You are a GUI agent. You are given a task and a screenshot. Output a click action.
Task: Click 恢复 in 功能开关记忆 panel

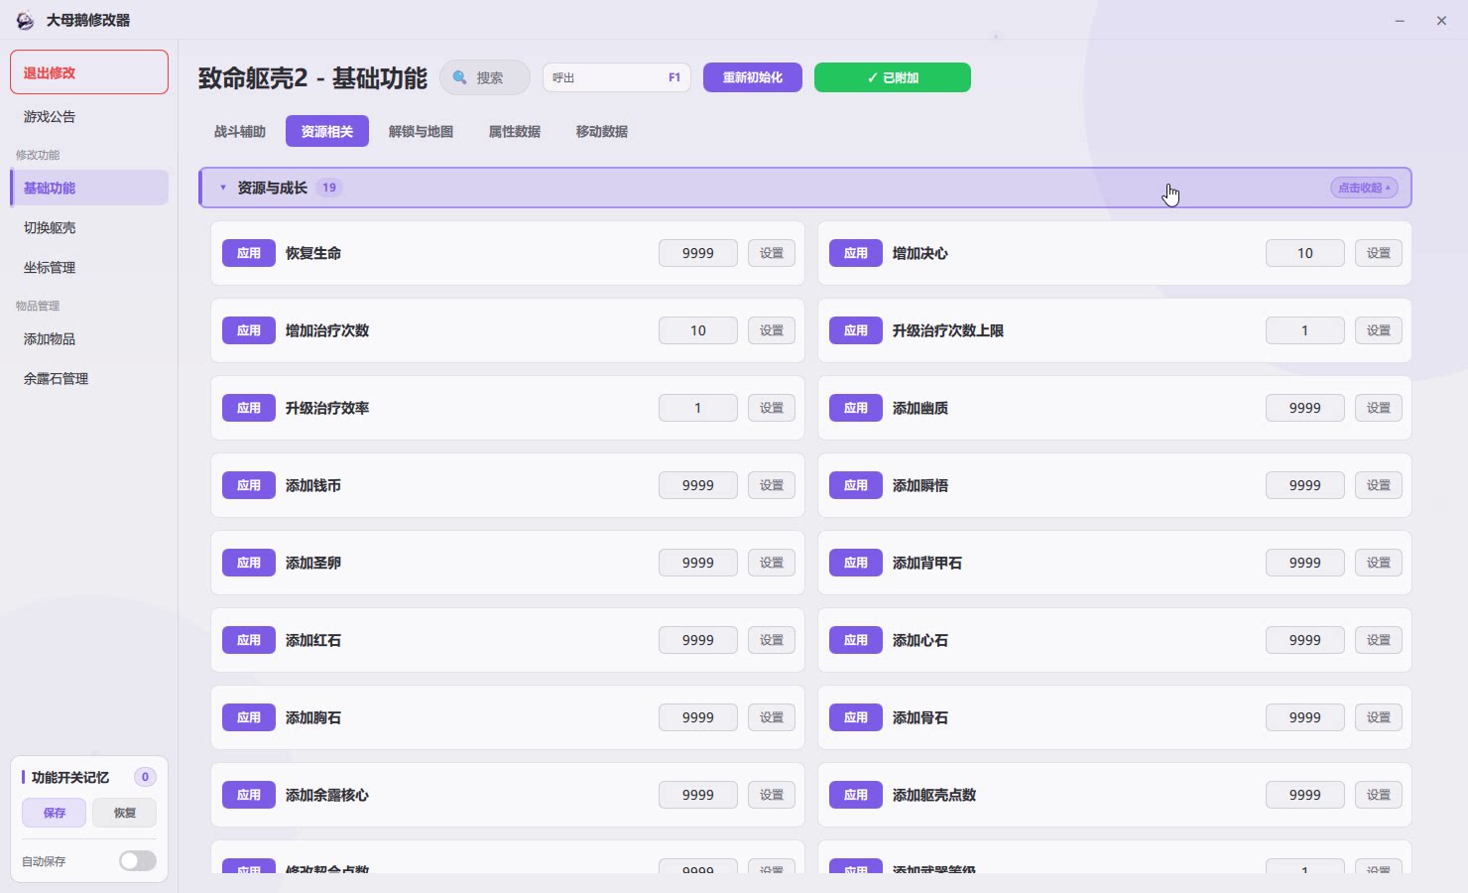point(124,813)
